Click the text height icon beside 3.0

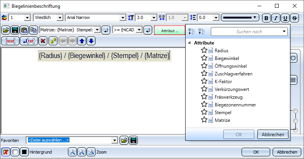pyautogui.click(x=131, y=17)
